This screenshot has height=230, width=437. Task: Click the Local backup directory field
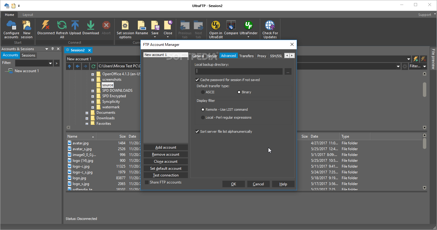pyautogui.click(x=239, y=71)
